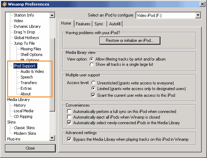Click the tree scrollbar down arrow

[52, 138]
